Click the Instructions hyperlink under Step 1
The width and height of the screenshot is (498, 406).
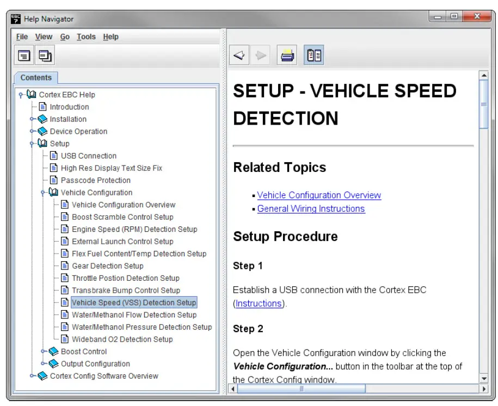pos(259,303)
